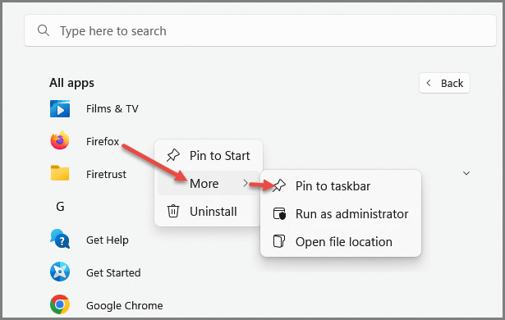
Task: Expand the More submenu arrow
Action: pos(246,183)
